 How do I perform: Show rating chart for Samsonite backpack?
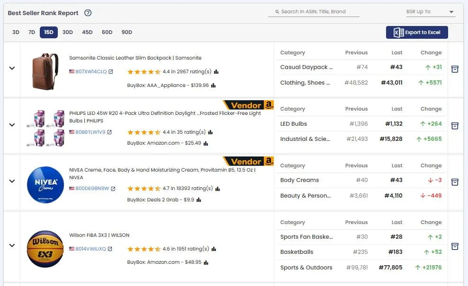point(216,72)
